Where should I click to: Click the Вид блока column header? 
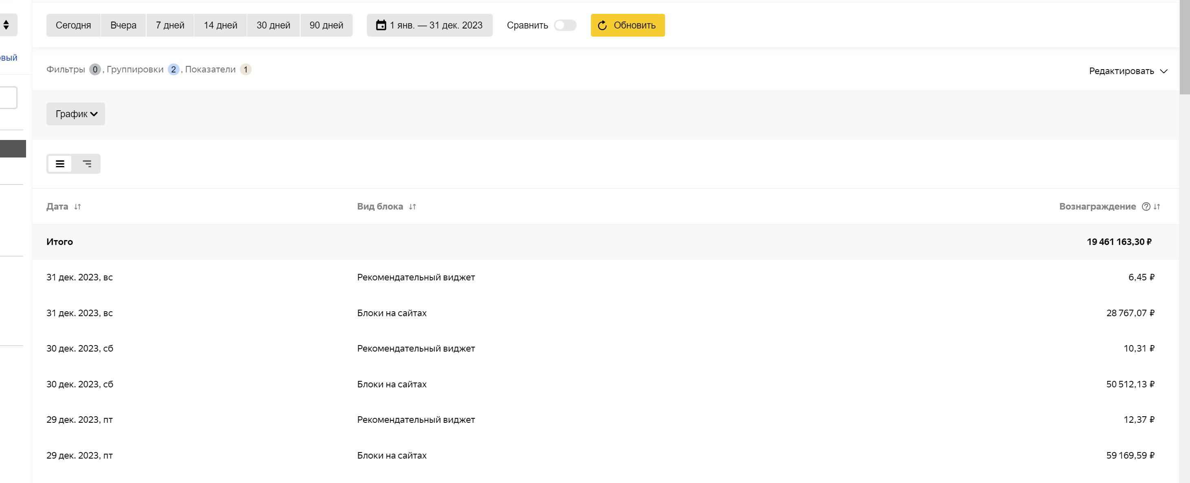[x=380, y=206]
